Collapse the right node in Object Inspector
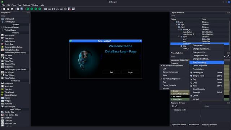 (x=176, y=27)
